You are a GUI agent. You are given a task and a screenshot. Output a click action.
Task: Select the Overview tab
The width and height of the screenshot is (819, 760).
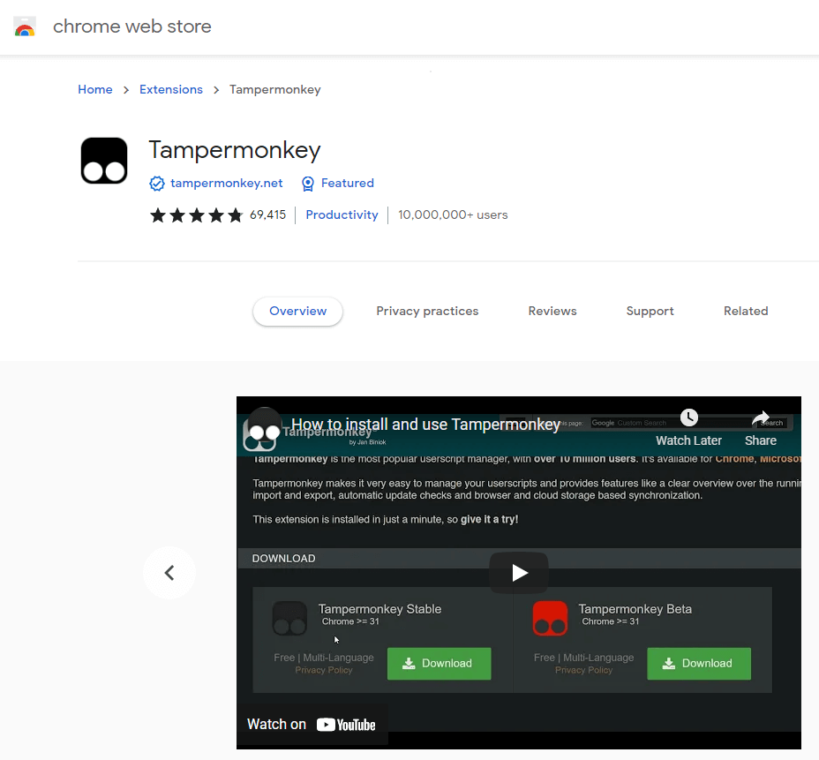click(x=297, y=312)
